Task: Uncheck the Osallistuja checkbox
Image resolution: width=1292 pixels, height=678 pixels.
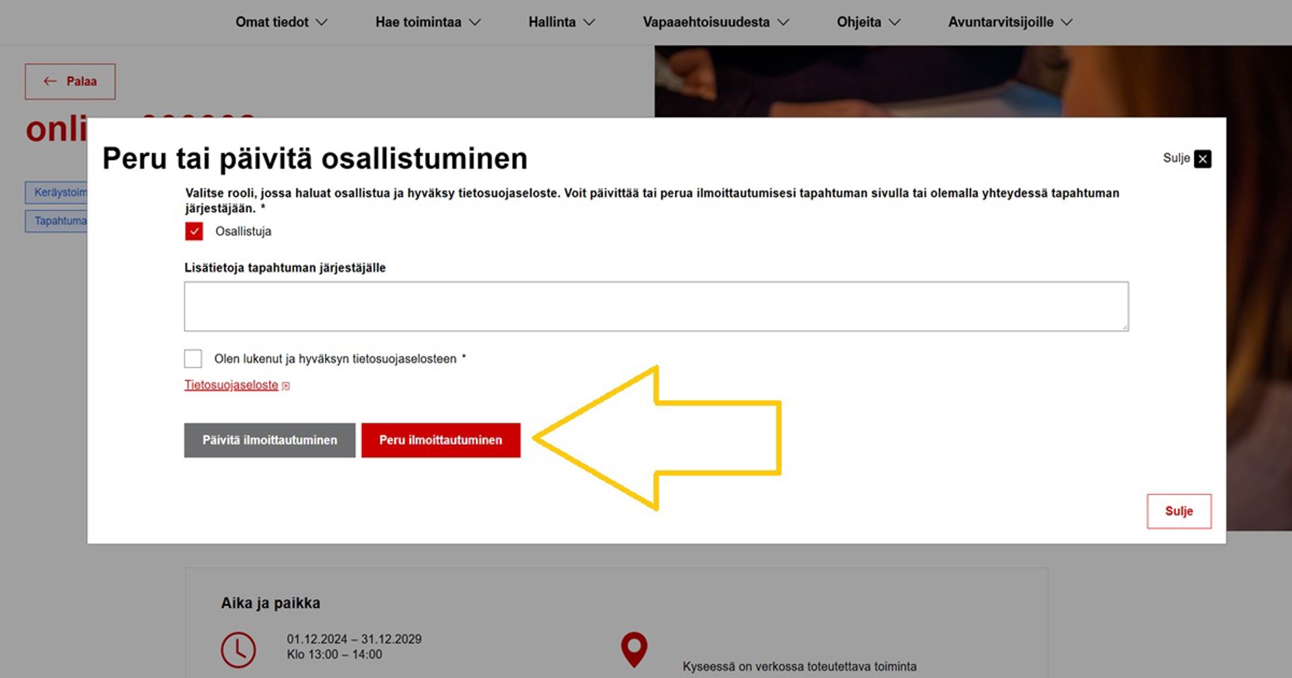Action: (x=194, y=231)
